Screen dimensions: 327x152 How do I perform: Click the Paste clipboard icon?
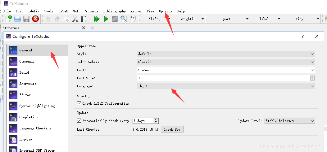(x=84, y=19)
